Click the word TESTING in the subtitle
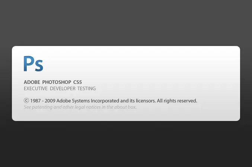Image resolution: width=252 pixels, height=167 pixels. point(87,89)
